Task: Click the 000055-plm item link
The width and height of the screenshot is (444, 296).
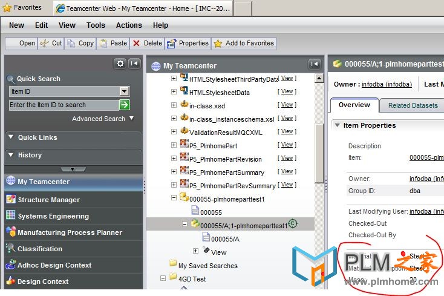Action: pos(426,157)
